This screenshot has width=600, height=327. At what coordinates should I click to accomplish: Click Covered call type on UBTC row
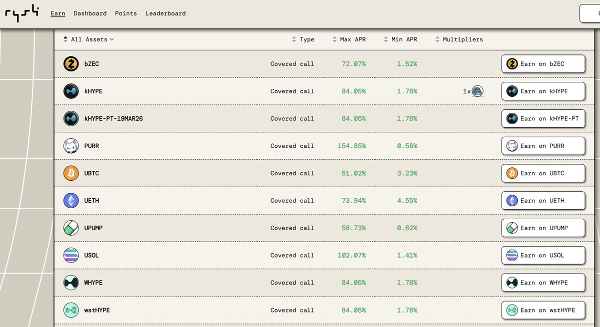click(x=292, y=173)
